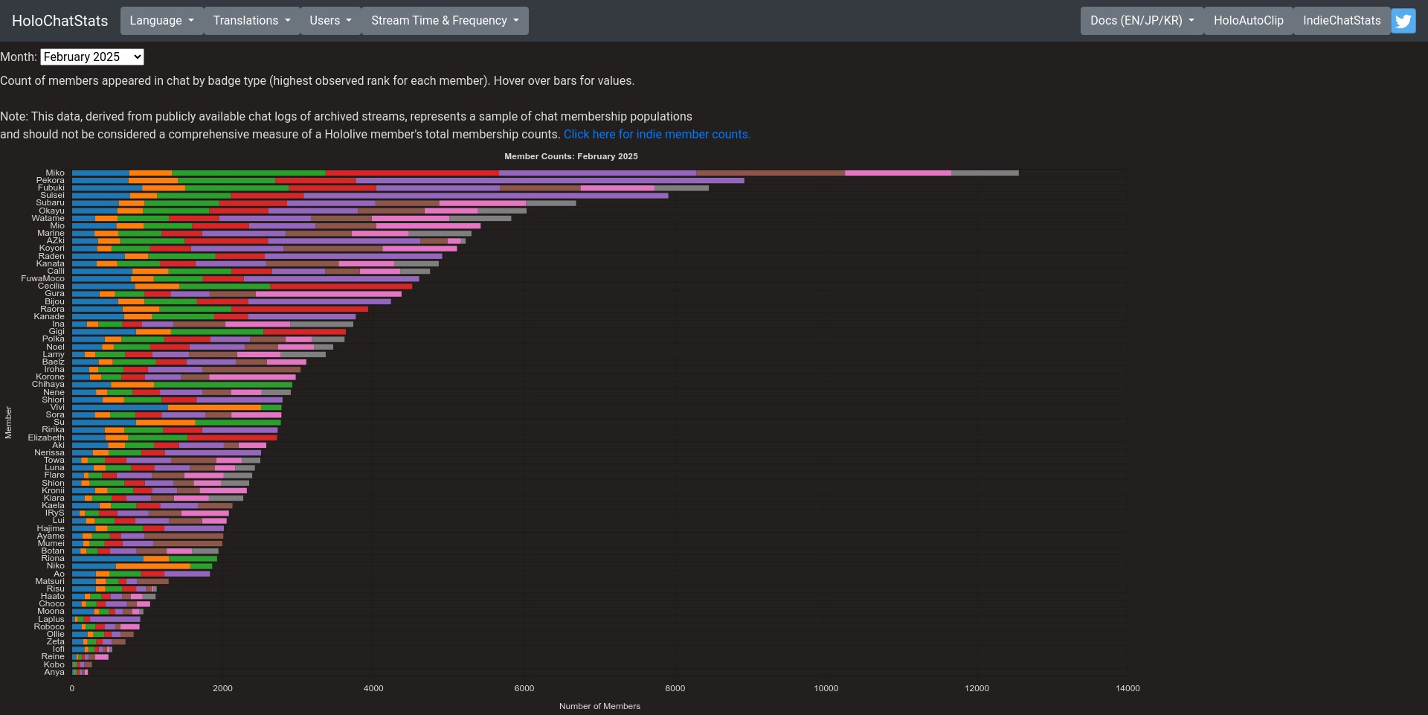Open Stream Time & Frequency menu

pyautogui.click(x=445, y=21)
